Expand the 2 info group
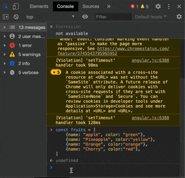Screen dimensions: 185x178 click(4, 63)
